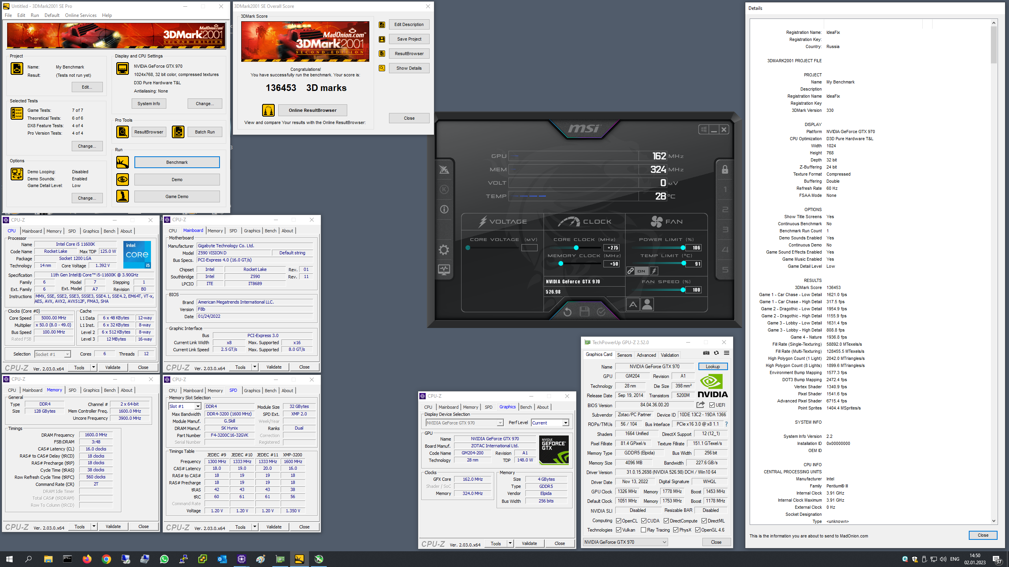Click Afterburner link power and temp icon

[631, 271]
